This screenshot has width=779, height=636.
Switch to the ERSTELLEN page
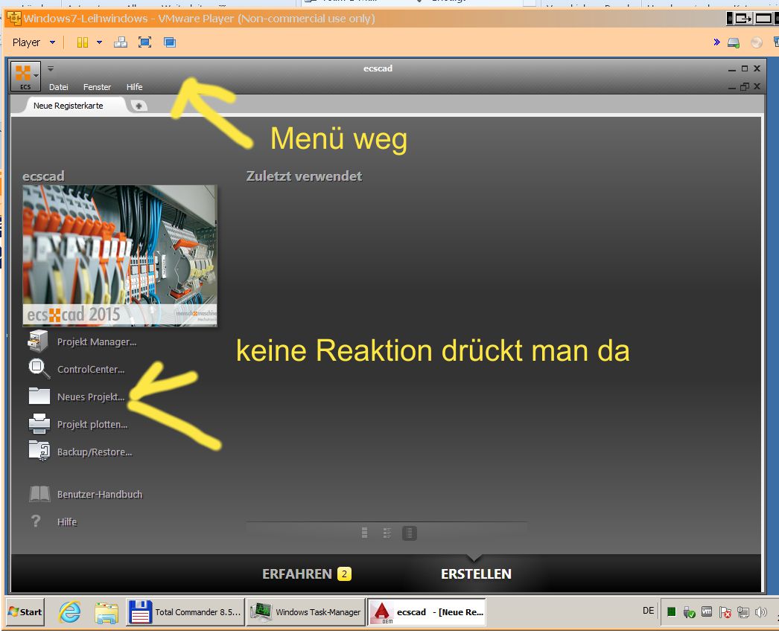476,574
